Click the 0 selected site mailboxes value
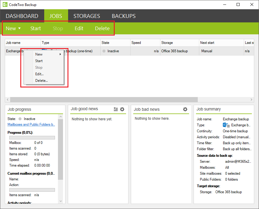 pyautogui.click(x=233, y=173)
